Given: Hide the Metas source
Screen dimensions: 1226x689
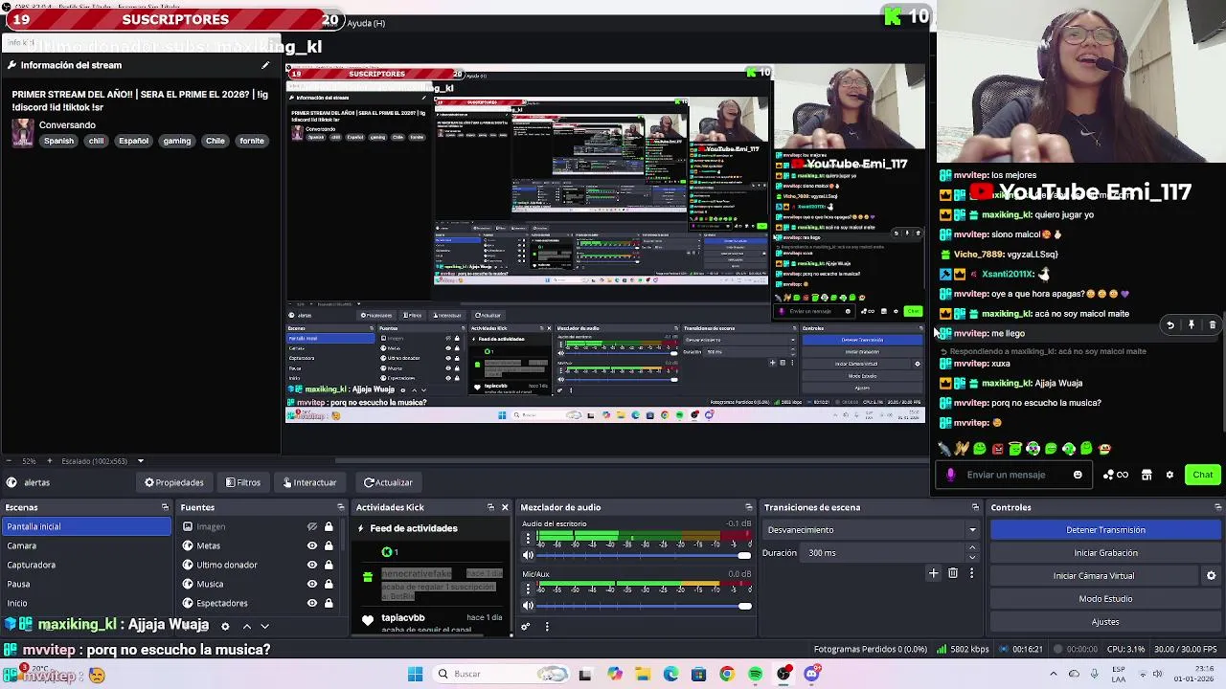Looking at the screenshot, I should [311, 545].
